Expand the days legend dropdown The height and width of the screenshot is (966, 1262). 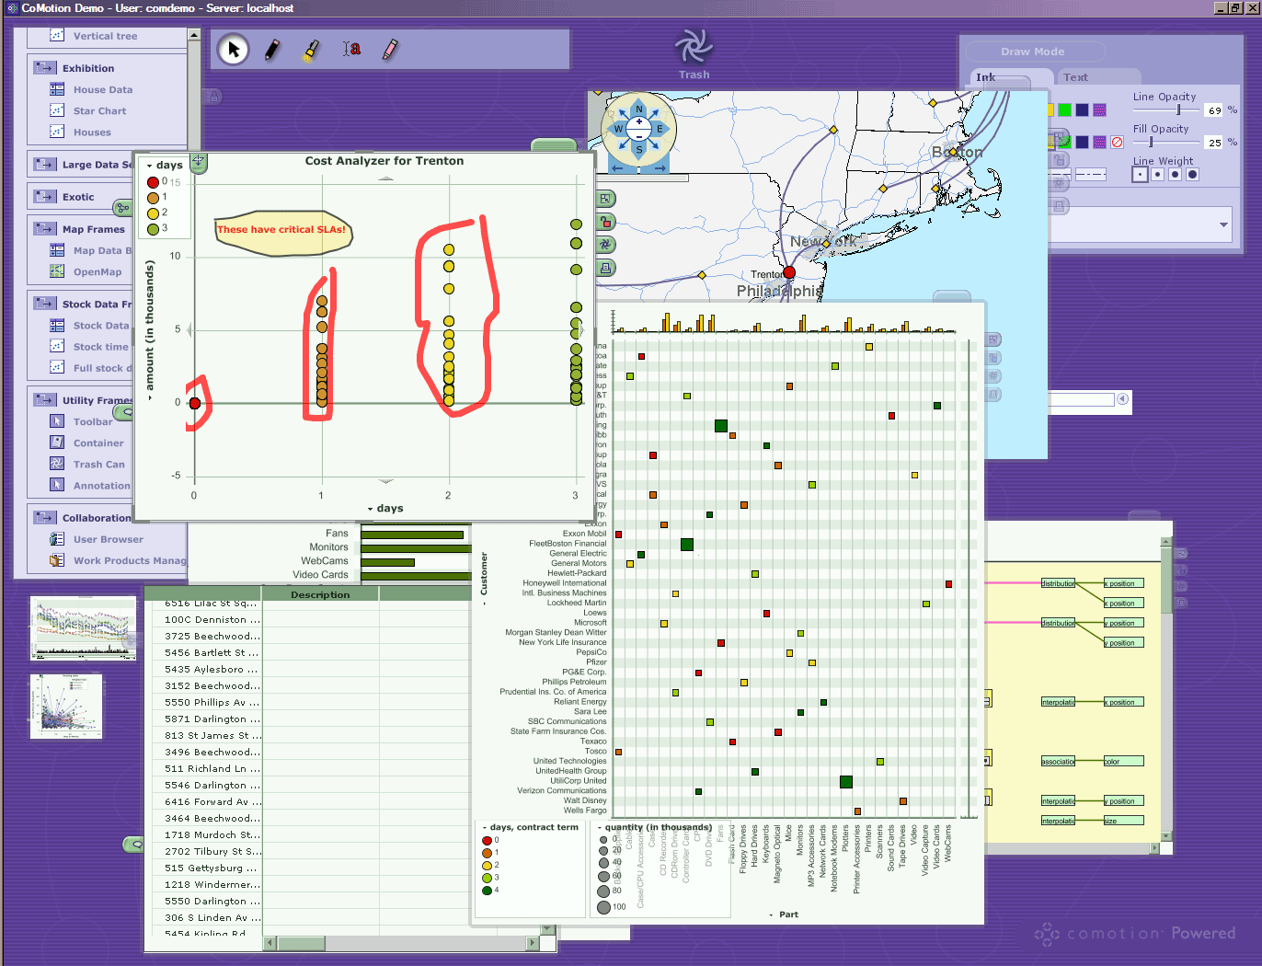click(x=150, y=166)
